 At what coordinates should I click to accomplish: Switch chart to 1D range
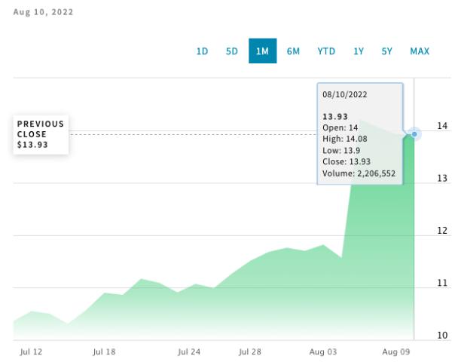[202, 51]
